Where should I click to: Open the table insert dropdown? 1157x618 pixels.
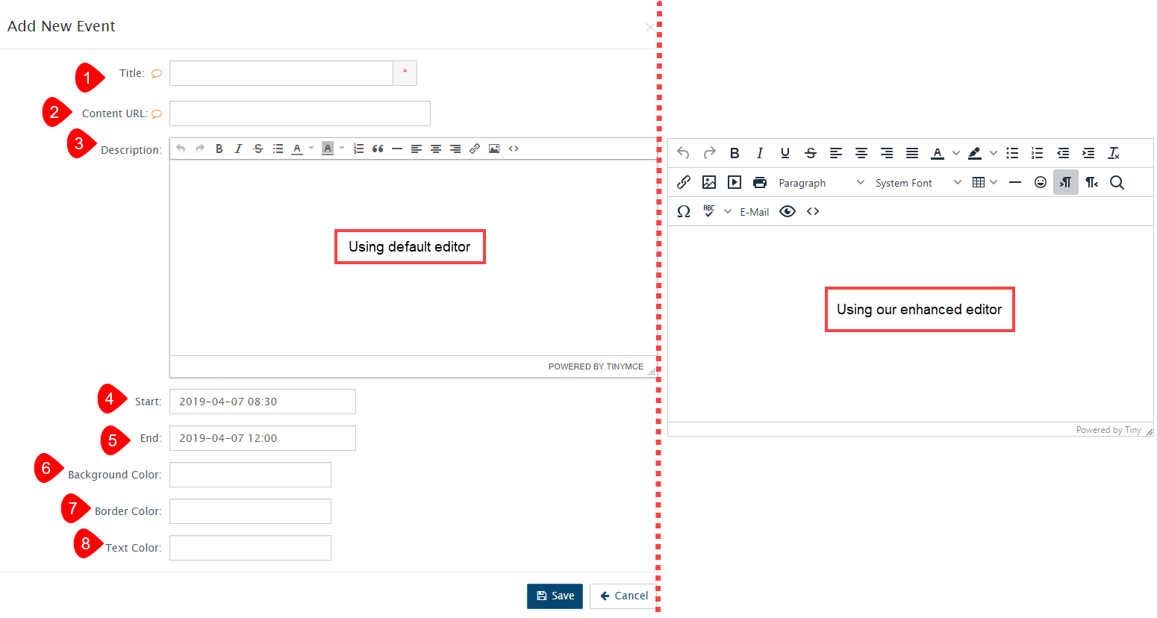(x=985, y=182)
